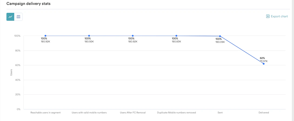The height and width of the screenshot is (121, 294).
Task: Click Users After FC Removal data point
Action: click(x=133, y=36)
